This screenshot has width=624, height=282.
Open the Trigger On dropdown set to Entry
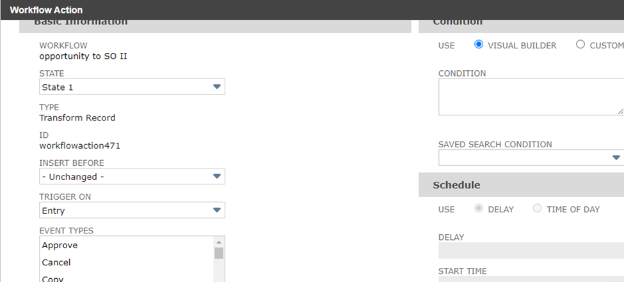pyautogui.click(x=132, y=211)
